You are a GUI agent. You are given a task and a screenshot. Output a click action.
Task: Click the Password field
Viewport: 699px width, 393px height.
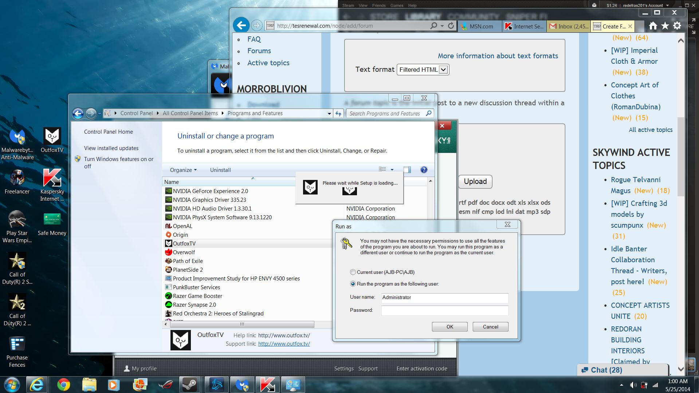(445, 310)
